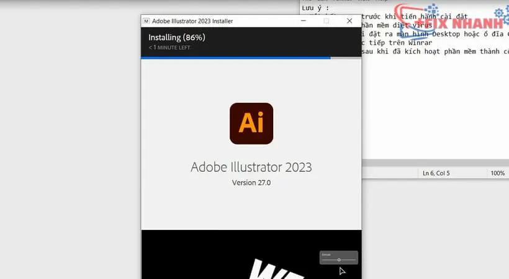
Task: Click the Adobe Illustrator Ai logo
Action: pos(251,123)
